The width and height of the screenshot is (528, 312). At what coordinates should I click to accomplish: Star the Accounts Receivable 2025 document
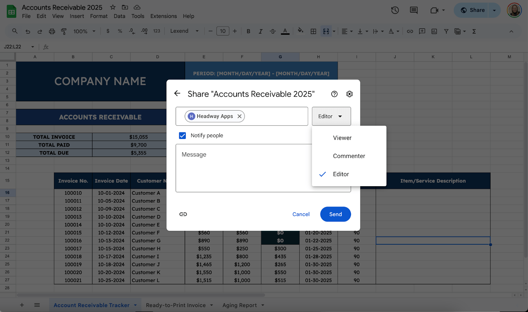[x=113, y=7]
